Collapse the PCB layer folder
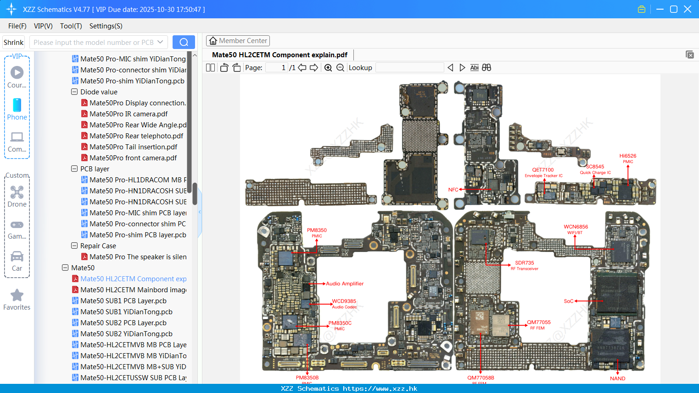The height and width of the screenshot is (393, 699). point(74,169)
